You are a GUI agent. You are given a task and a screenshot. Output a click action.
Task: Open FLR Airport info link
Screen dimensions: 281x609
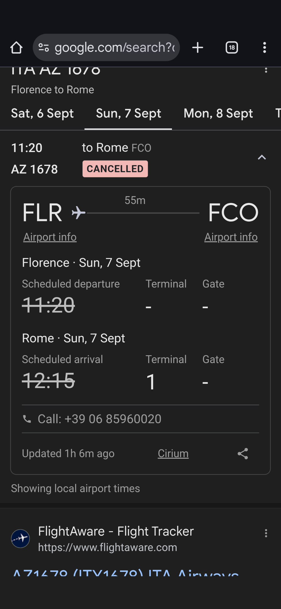pos(50,237)
